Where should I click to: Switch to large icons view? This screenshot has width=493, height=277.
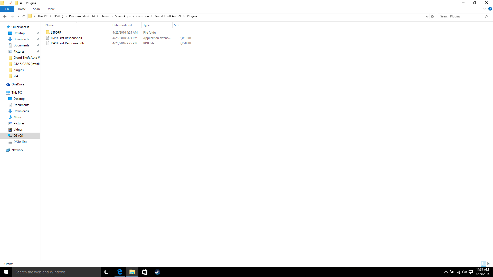pyautogui.click(x=489, y=264)
